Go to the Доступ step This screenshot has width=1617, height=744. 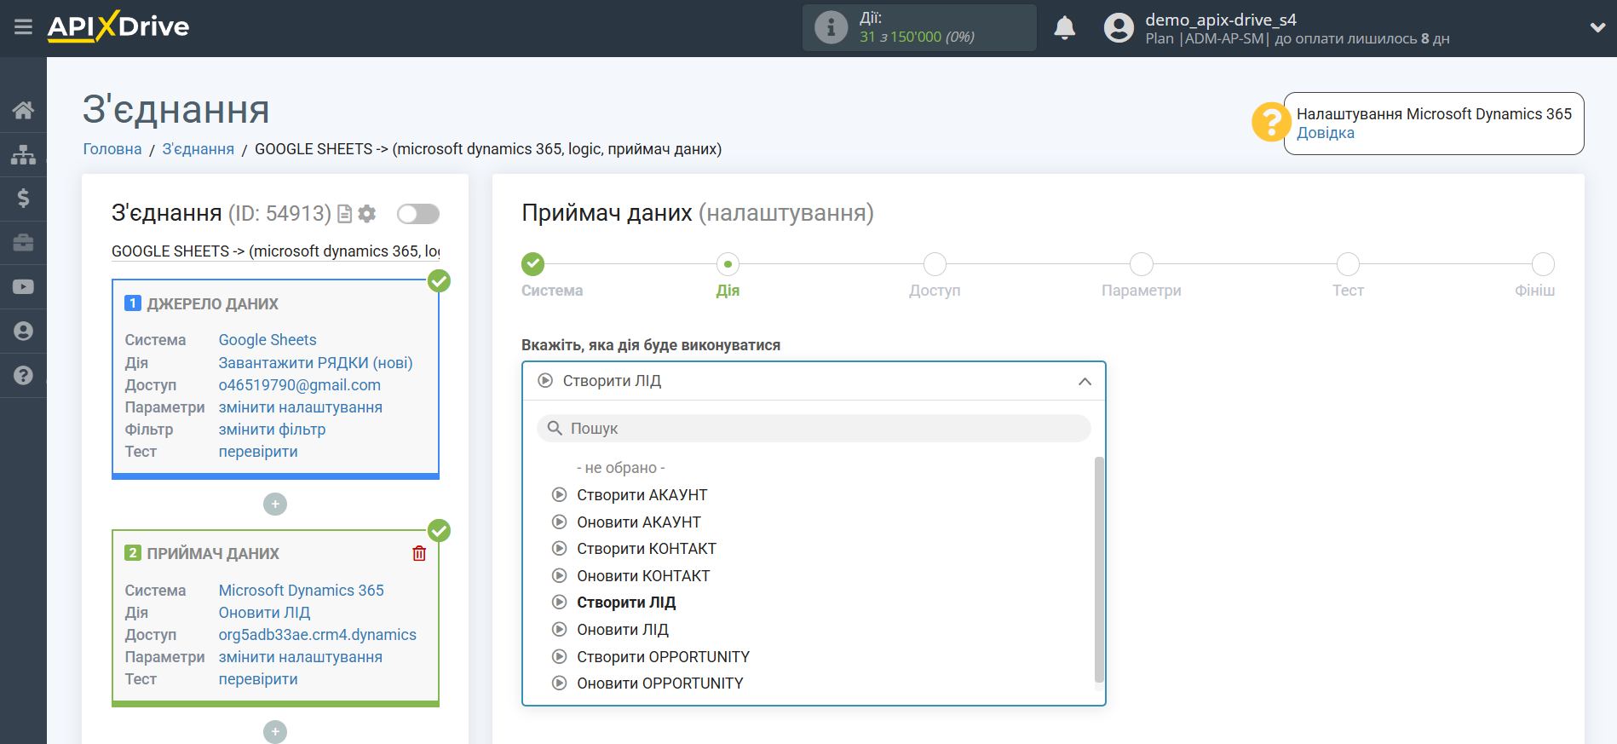pyautogui.click(x=935, y=264)
